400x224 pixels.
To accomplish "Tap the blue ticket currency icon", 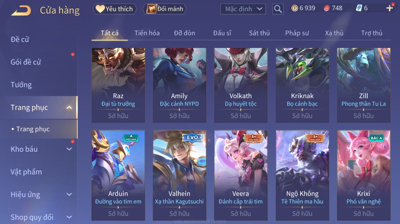I will 359,8.
